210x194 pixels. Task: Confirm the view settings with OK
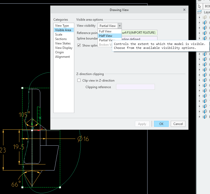(161, 124)
